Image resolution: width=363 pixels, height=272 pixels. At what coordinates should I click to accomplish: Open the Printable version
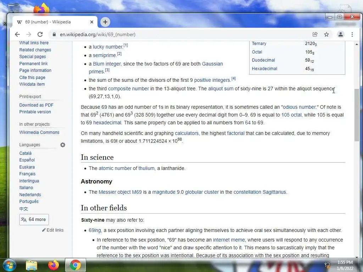click(x=35, y=112)
